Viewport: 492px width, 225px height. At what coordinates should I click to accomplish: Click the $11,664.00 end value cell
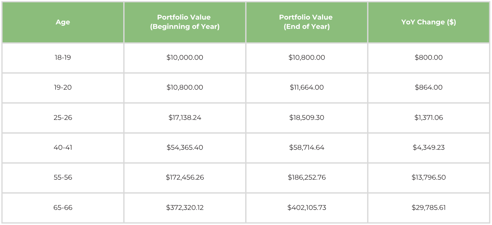point(307,88)
